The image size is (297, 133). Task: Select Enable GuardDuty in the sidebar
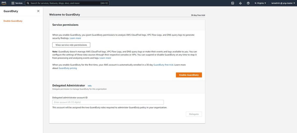(13, 21)
